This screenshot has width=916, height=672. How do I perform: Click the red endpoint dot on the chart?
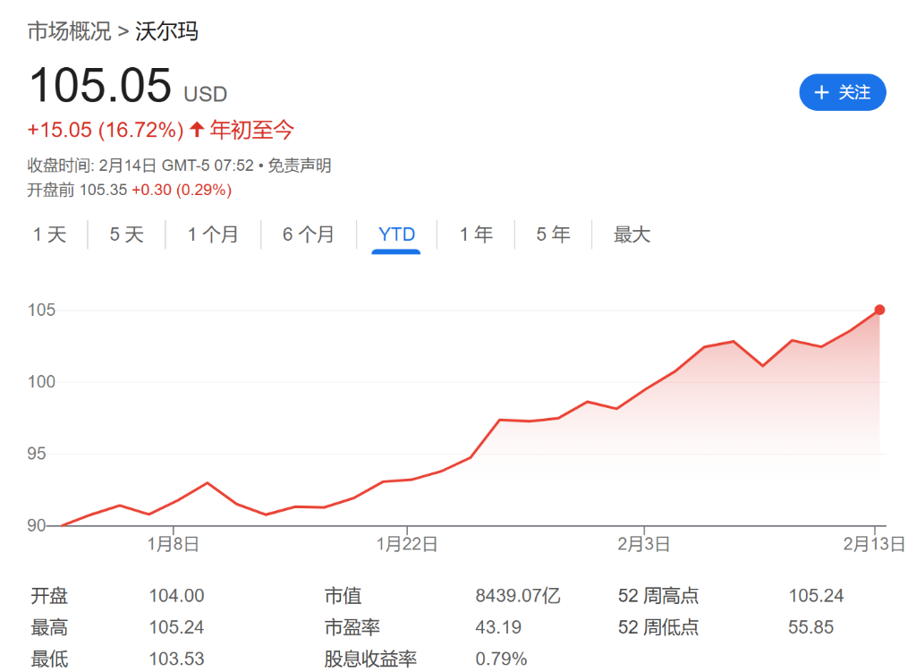click(x=879, y=310)
